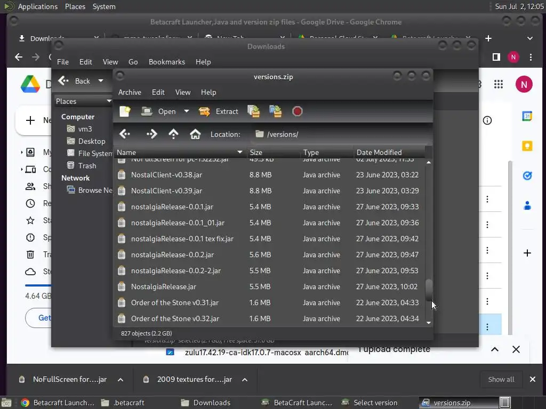Open Chrome's three-dot menu
The image size is (546, 409).
point(531,57)
